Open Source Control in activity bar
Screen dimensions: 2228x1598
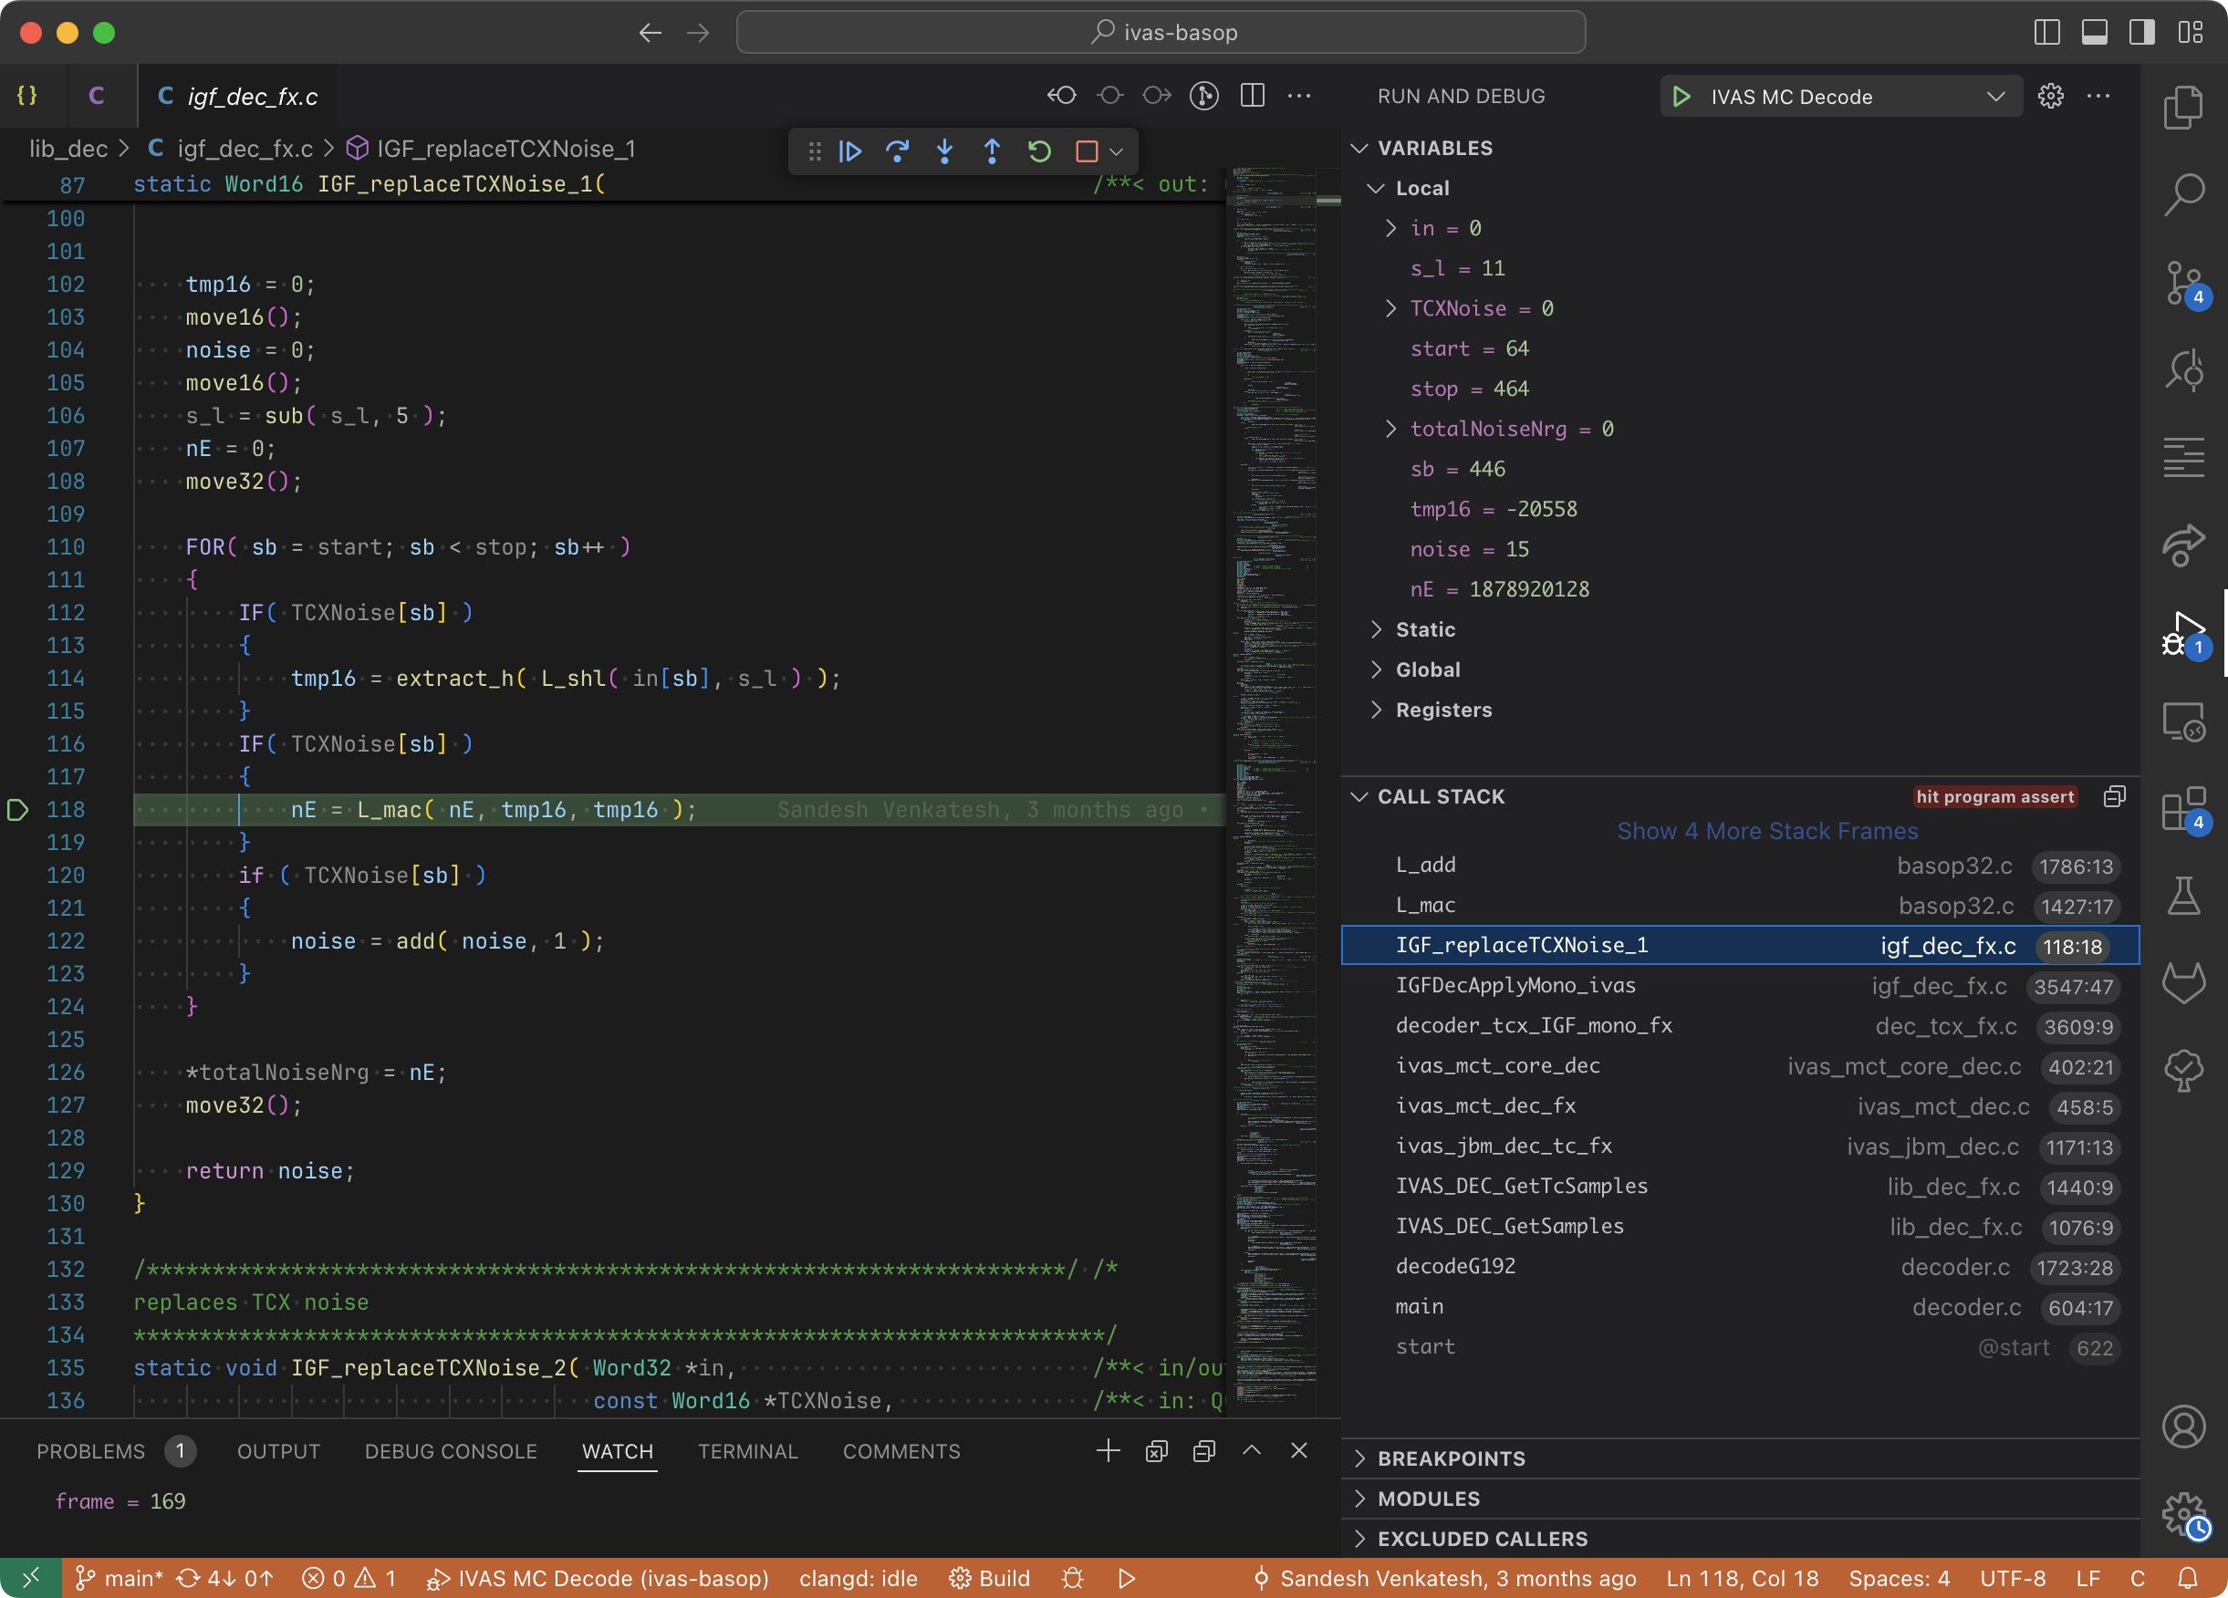click(2182, 284)
